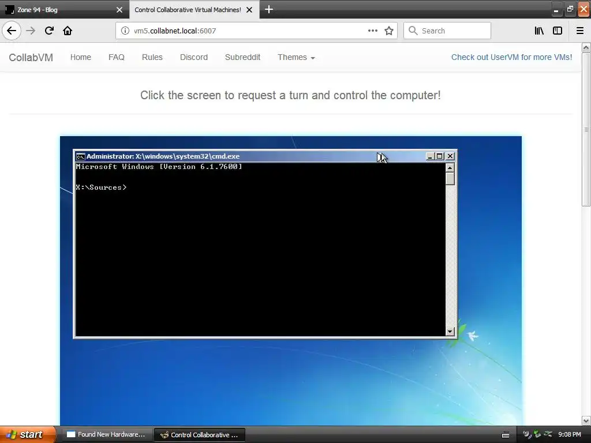This screenshot has width=591, height=443.
Task: Open the Subreddit nav link
Action: 243,57
